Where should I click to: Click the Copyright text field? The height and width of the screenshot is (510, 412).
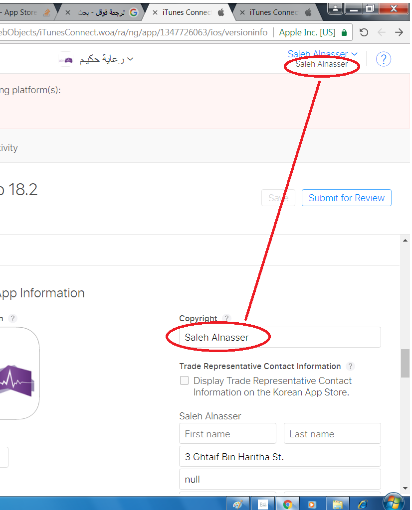(x=280, y=337)
